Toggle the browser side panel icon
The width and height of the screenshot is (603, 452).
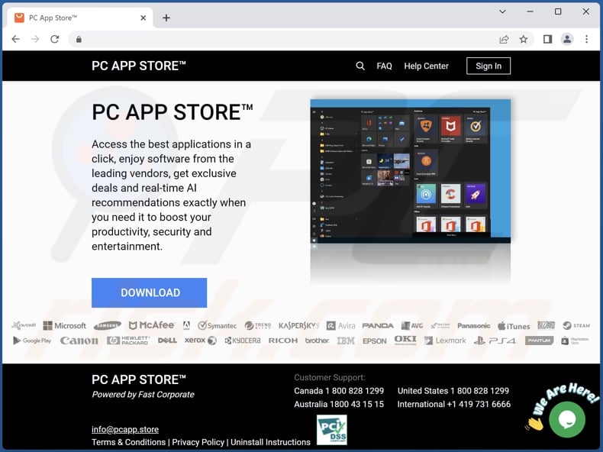coord(547,39)
